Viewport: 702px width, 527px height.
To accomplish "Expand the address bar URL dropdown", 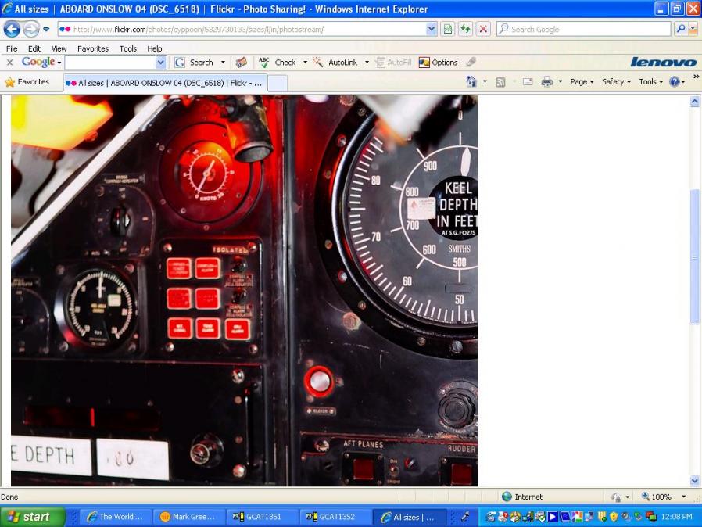I will pos(432,29).
